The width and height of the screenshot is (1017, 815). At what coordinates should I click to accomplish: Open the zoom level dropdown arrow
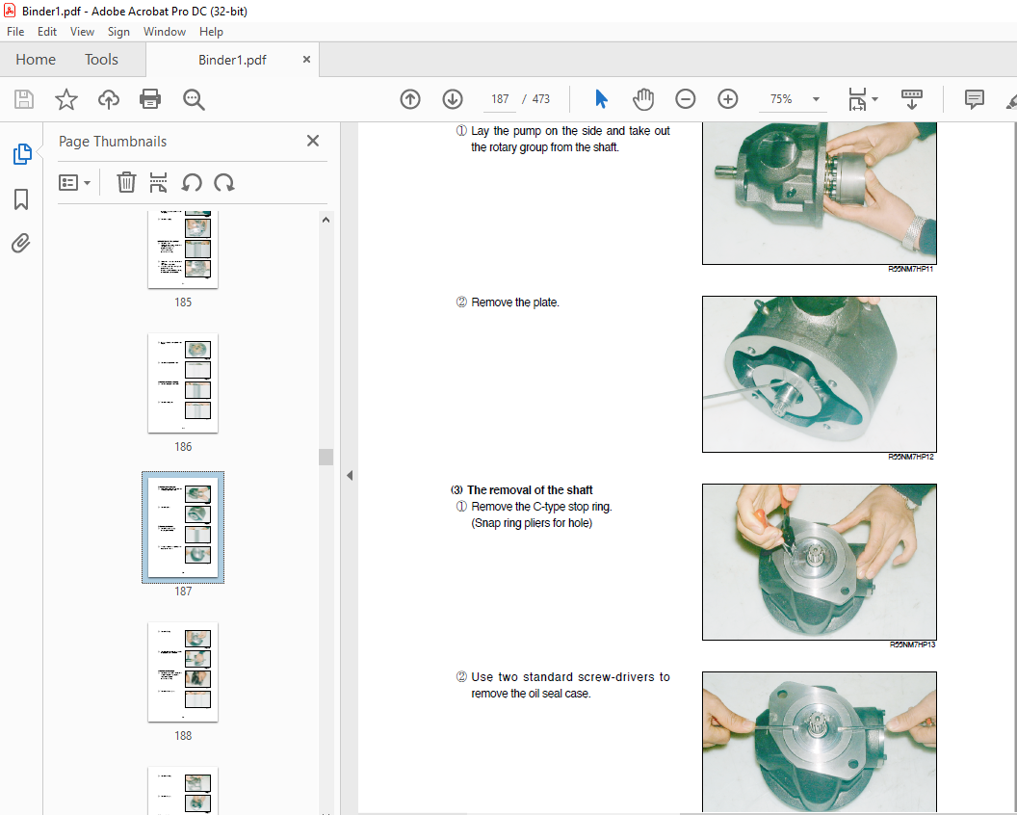(816, 99)
